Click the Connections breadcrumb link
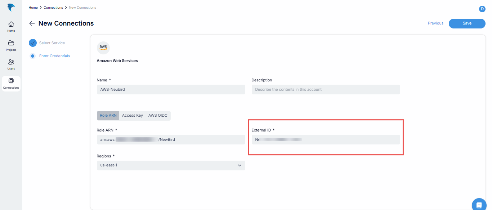 tap(53, 8)
